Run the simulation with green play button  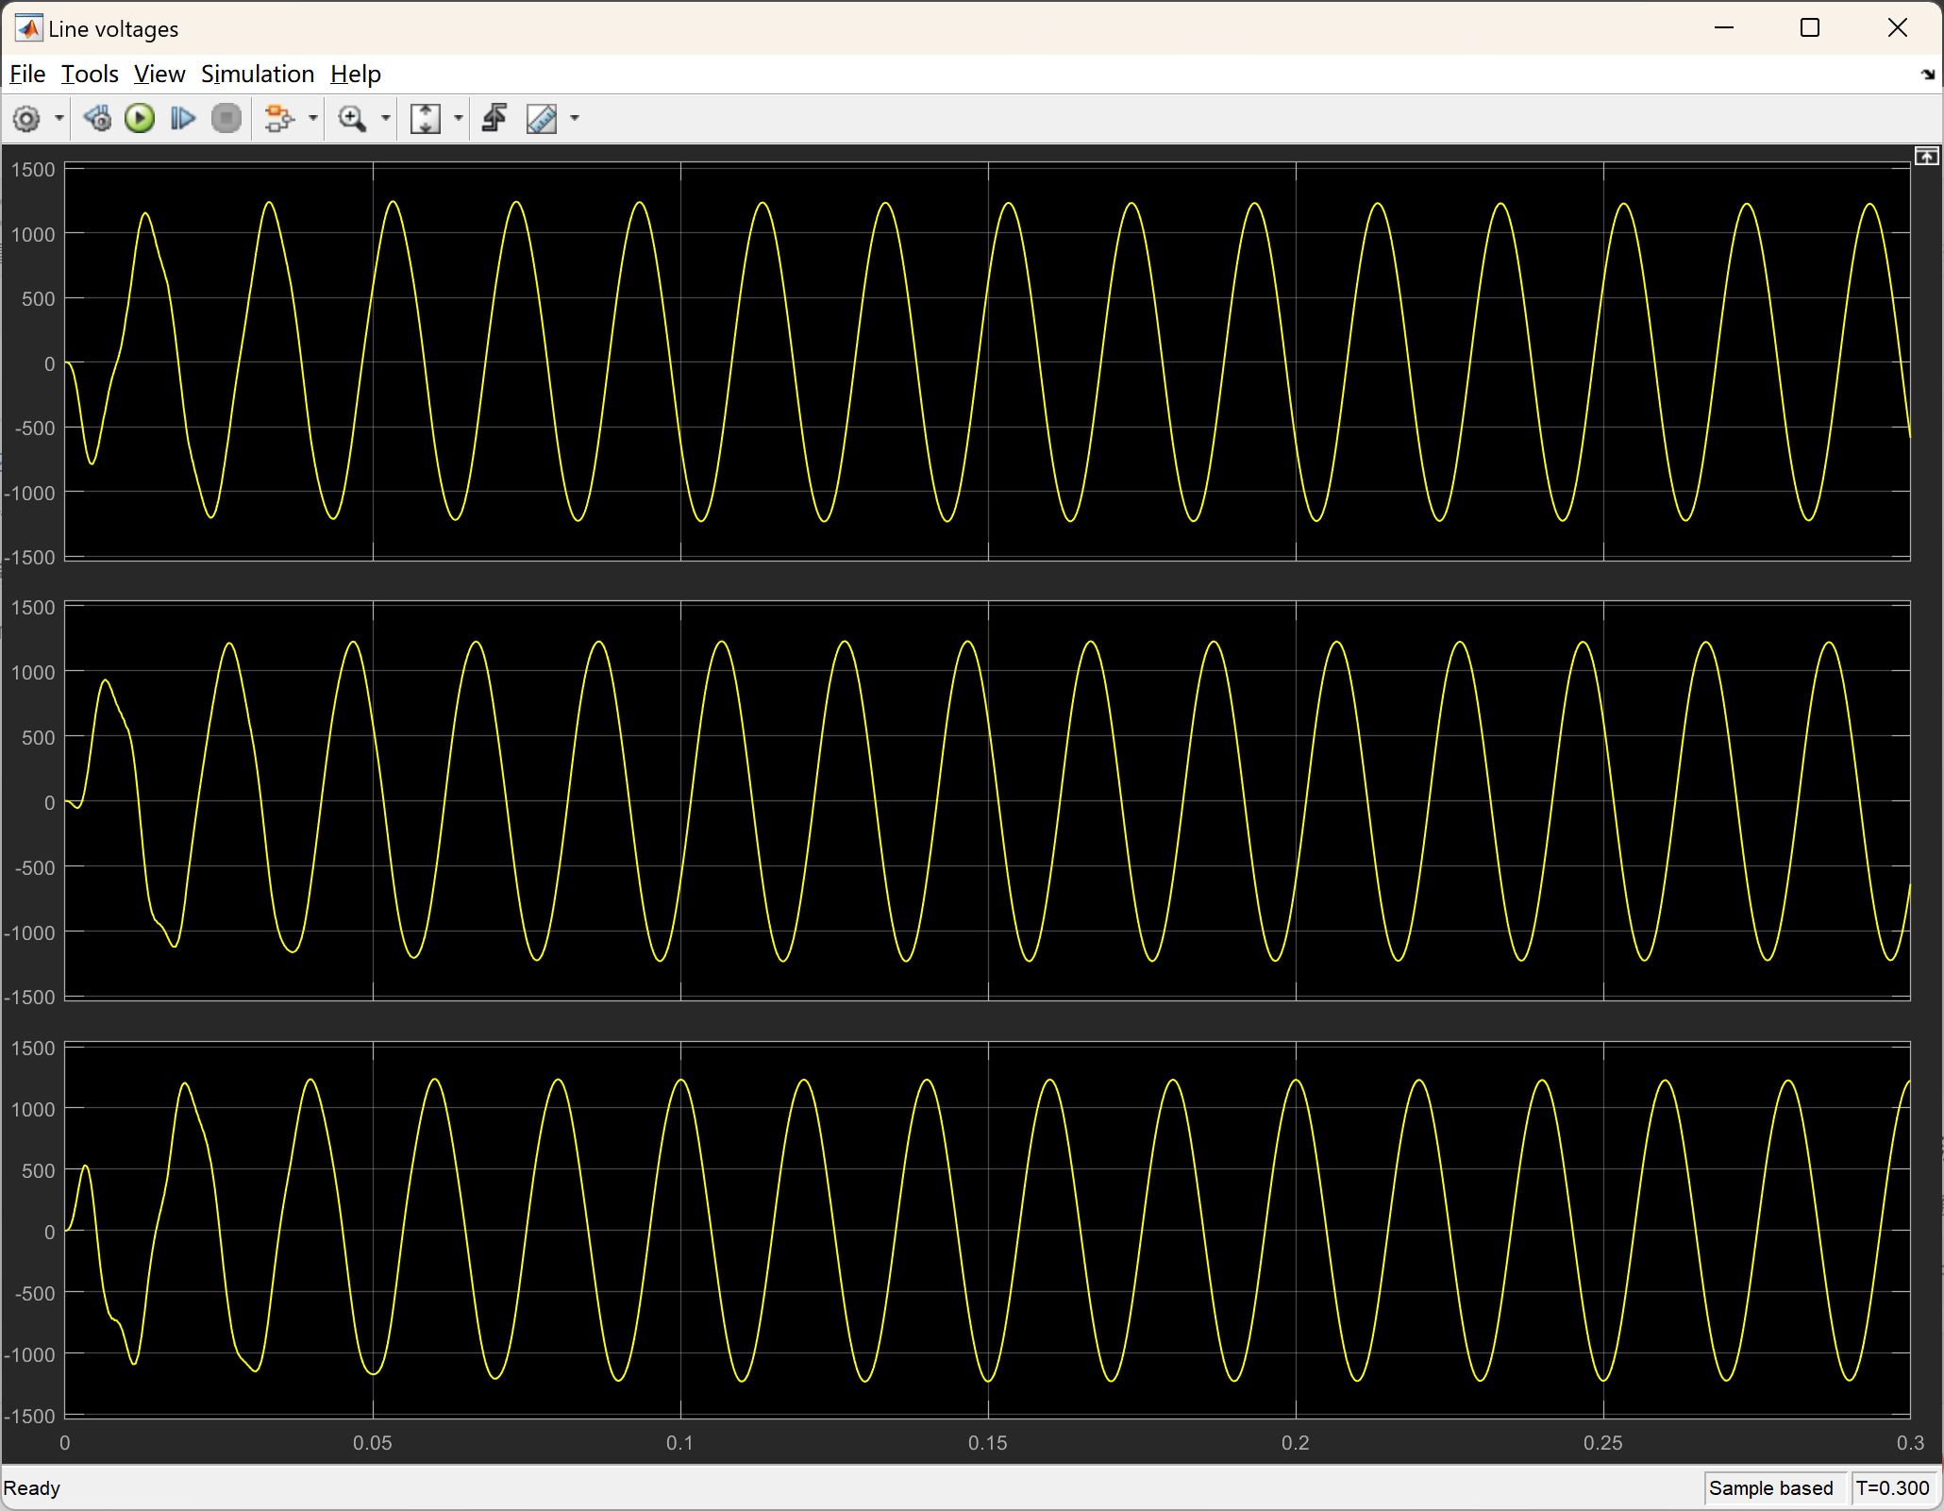140,119
